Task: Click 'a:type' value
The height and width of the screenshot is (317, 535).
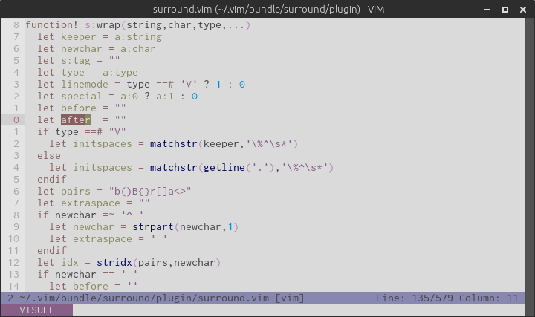Action: [x=120, y=73]
